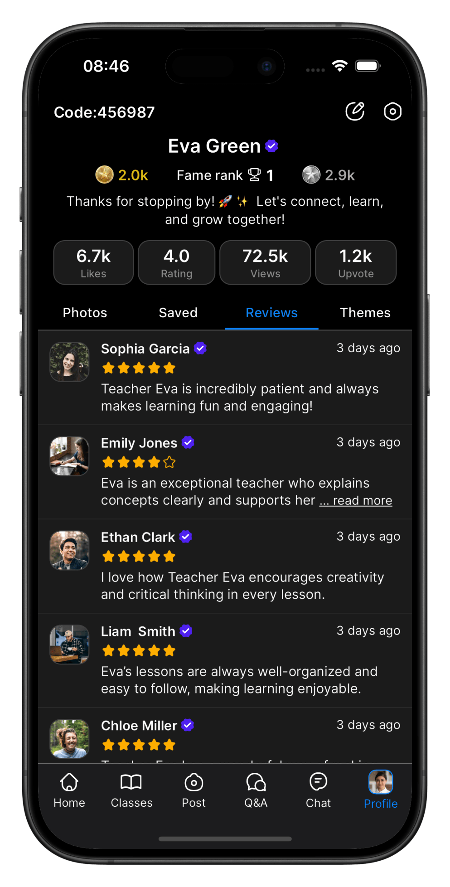Open Ethan Clark's profile picture
The height and width of the screenshot is (887, 450).
click(x=69, y=550)
